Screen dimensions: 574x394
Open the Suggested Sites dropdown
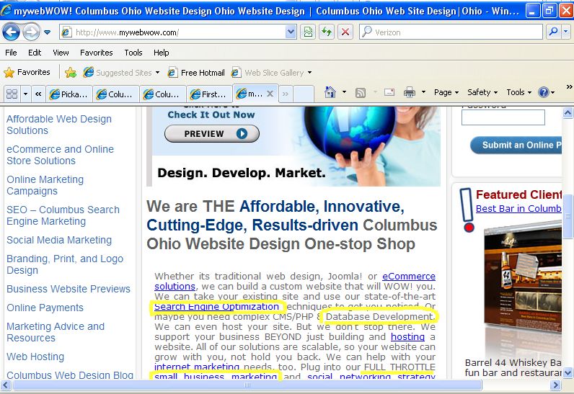coord(122,73)
